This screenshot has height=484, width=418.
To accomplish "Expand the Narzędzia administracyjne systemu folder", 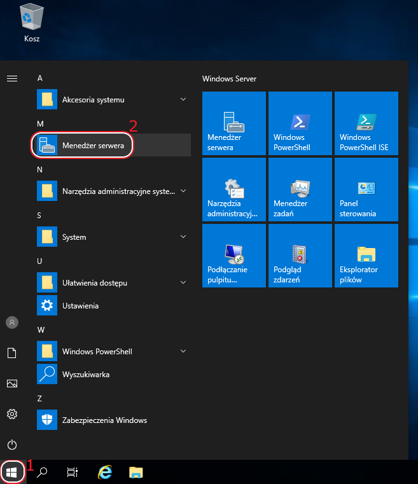I will coord(183,191).
